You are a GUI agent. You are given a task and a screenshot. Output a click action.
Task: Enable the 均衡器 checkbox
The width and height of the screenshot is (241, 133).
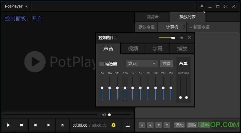click(102, 64)
